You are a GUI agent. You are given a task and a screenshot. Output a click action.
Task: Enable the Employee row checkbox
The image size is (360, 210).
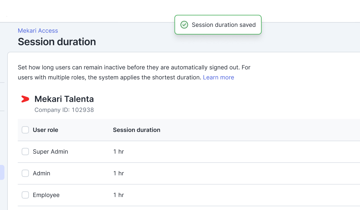tap(25, 195)
